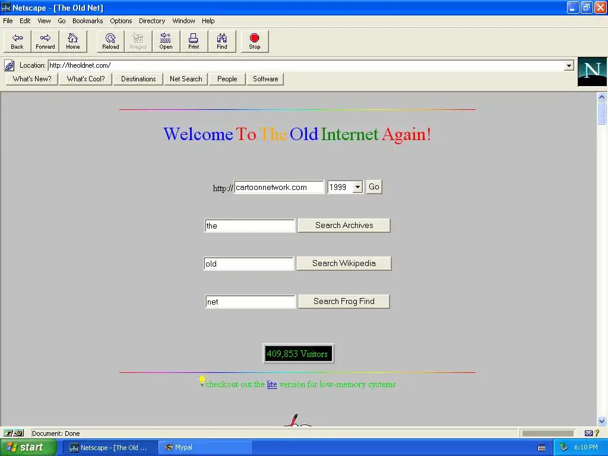Click the archive search field containing 'the'

click(250, 226)
